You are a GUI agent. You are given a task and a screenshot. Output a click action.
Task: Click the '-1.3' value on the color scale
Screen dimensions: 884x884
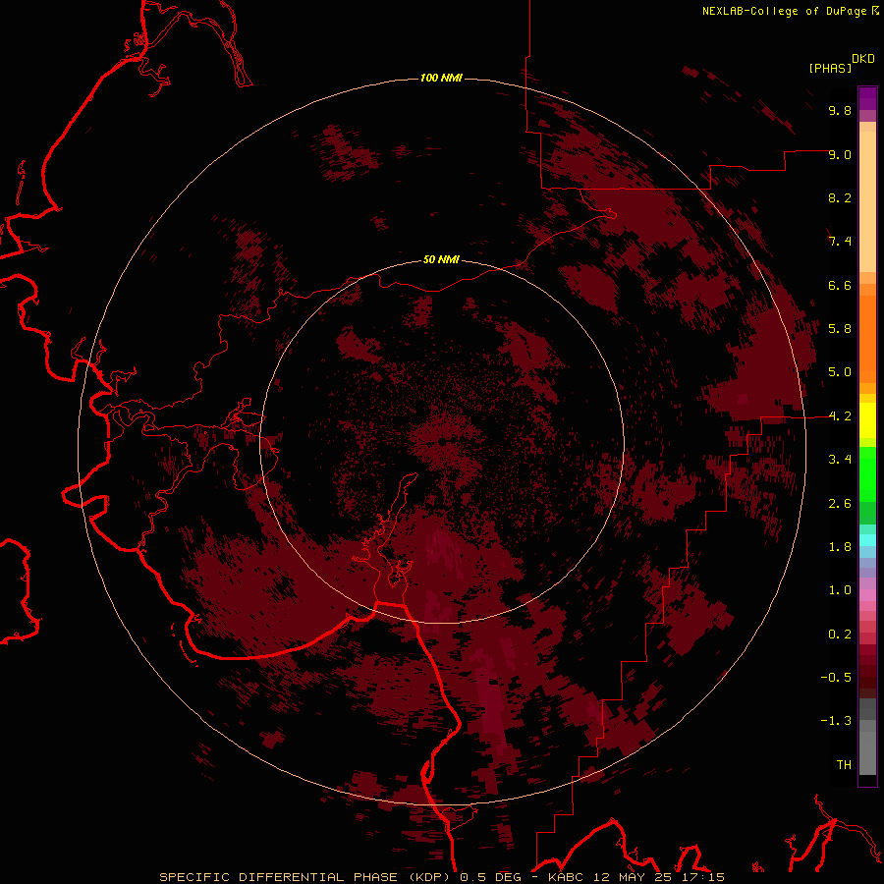tap(836, 721)
